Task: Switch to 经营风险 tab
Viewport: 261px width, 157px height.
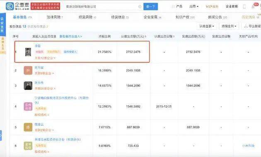Action: coord(87,17)
